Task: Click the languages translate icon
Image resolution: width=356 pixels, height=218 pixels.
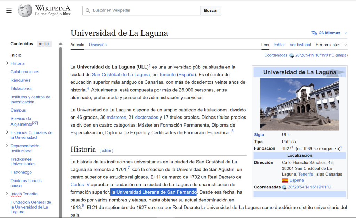Action: coord(314,33)
